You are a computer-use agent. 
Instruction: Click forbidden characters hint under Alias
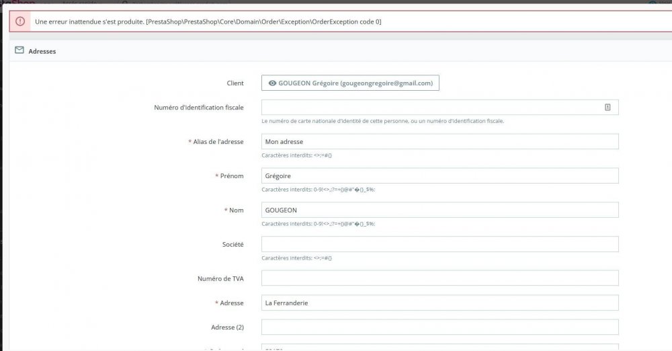tap(296, 155)
